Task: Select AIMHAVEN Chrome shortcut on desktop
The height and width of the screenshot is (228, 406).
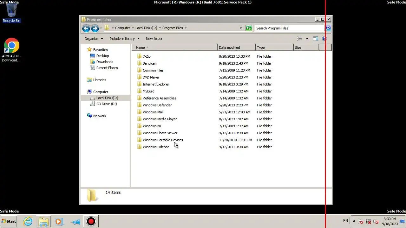Action: (11, 50)
